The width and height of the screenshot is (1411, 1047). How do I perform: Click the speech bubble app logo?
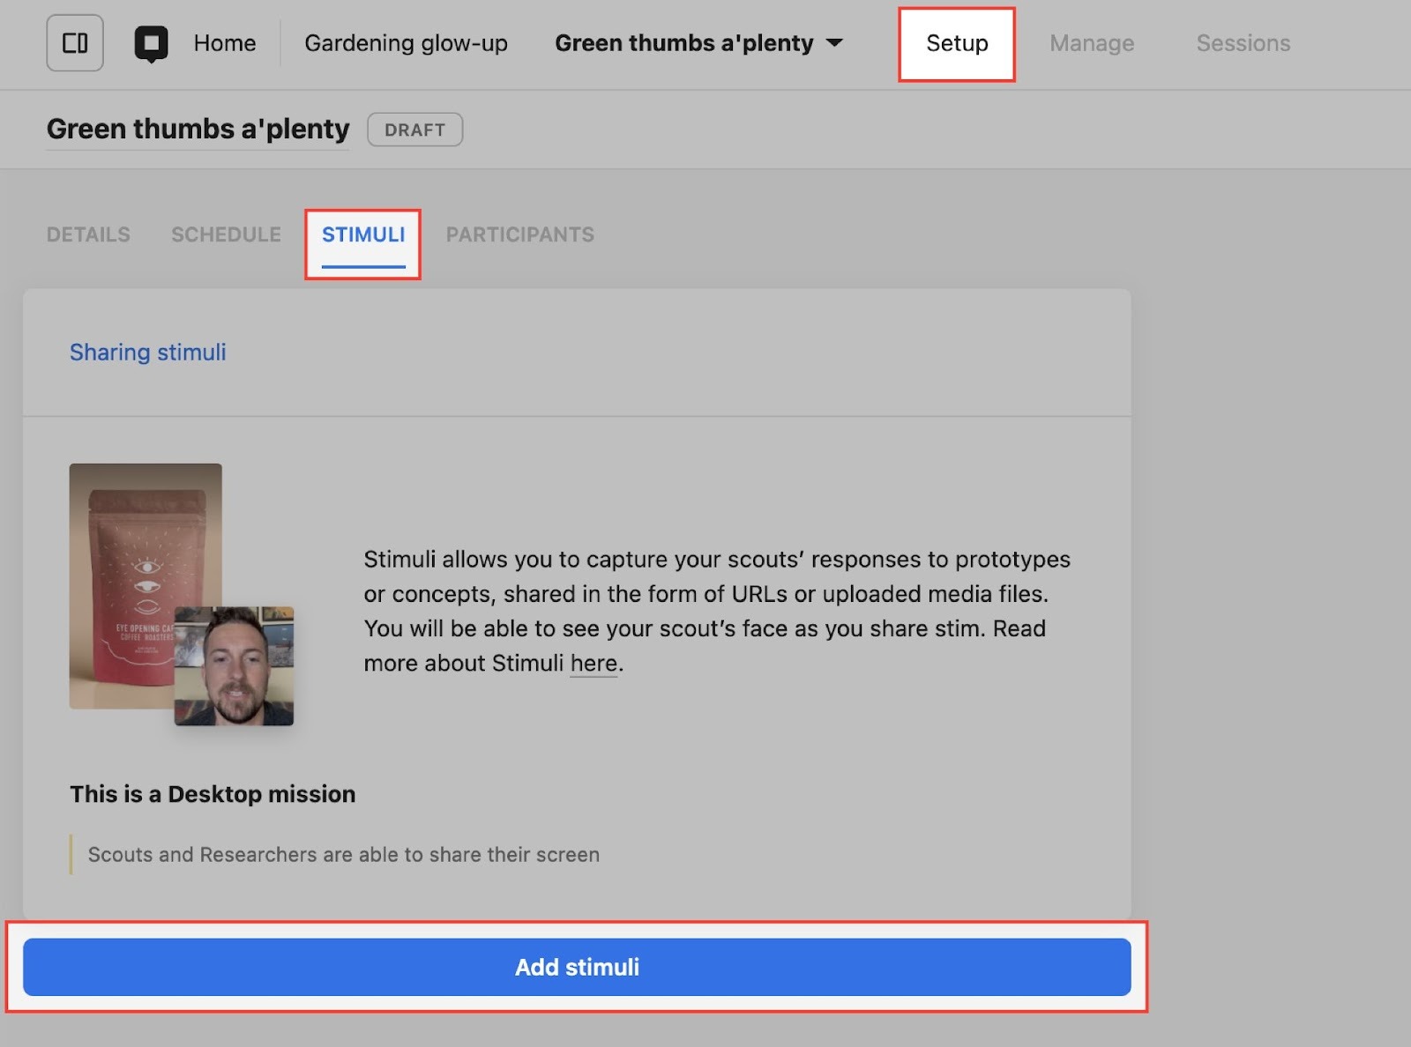click(151, 43)
